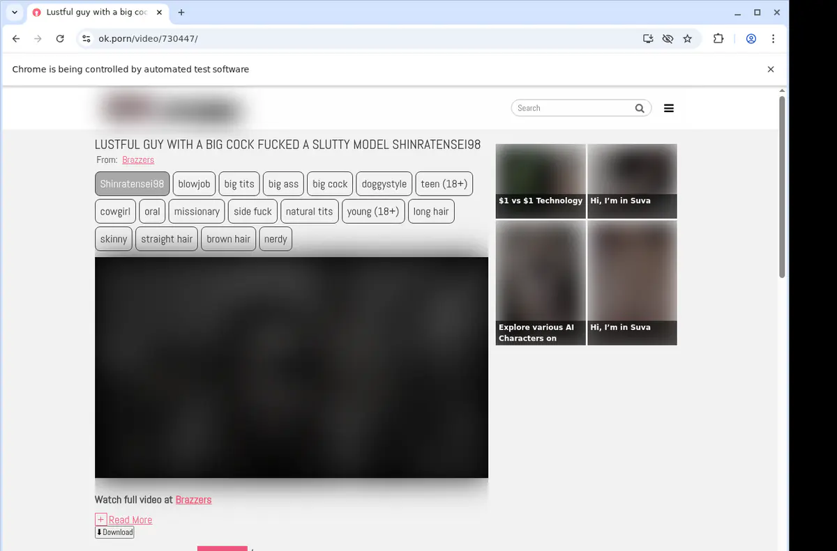
Task: Open the Brazzers link next to From:
Action: (x=138, y=160)
